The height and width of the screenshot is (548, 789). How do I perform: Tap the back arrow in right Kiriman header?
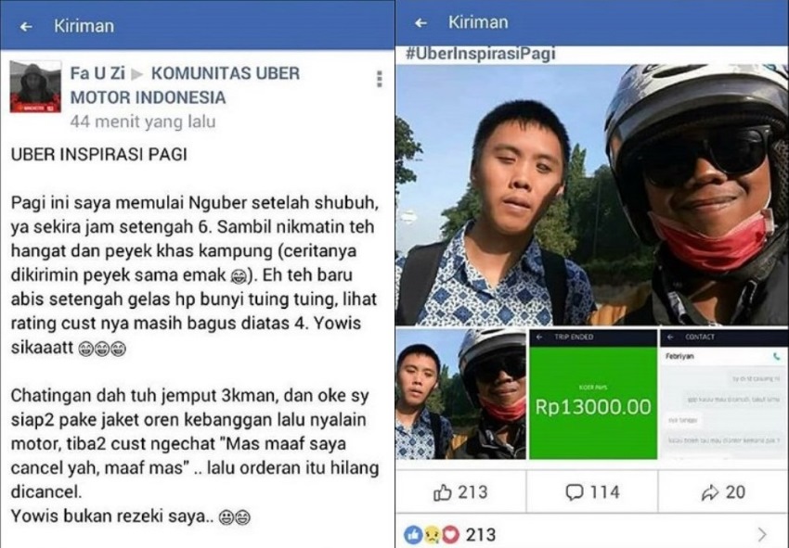[x=420, y=22]
